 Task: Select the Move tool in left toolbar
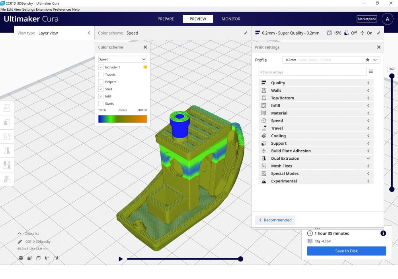tap(7, 108)
